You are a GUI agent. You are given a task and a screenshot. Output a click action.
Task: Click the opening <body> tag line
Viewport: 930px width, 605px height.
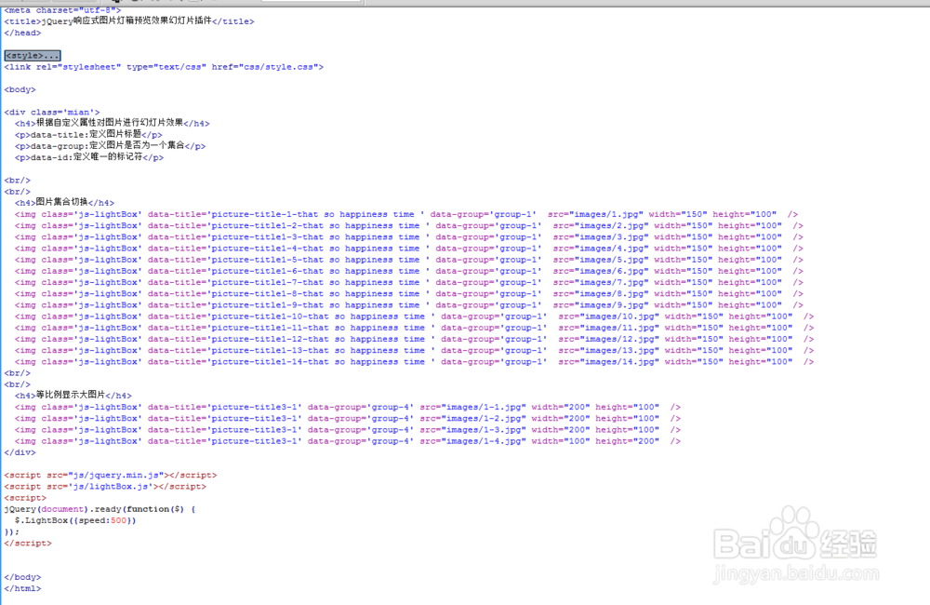(20, 89)
